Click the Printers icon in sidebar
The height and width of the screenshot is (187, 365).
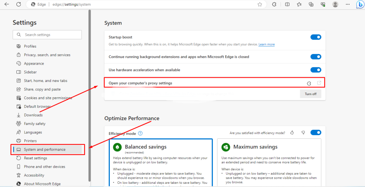[19, 141]
